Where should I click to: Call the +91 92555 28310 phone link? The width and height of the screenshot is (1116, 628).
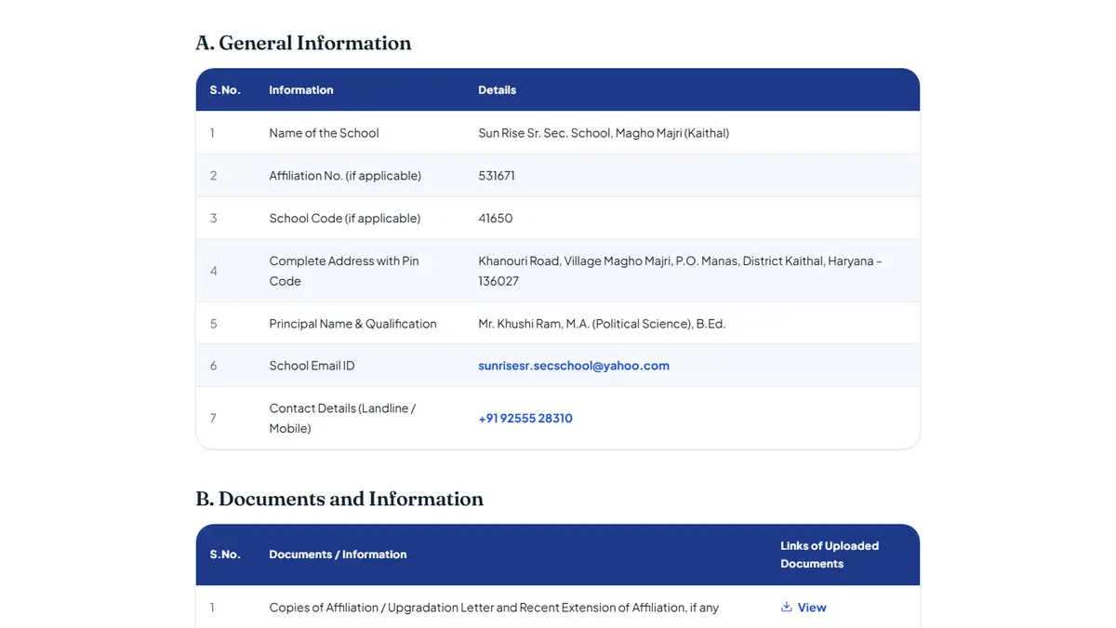525,419
